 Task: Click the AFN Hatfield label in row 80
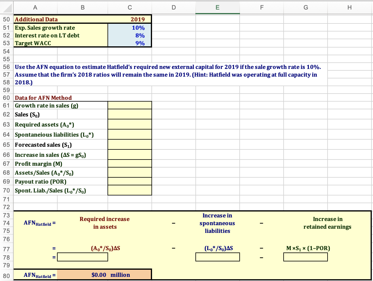tap(40, 276)
